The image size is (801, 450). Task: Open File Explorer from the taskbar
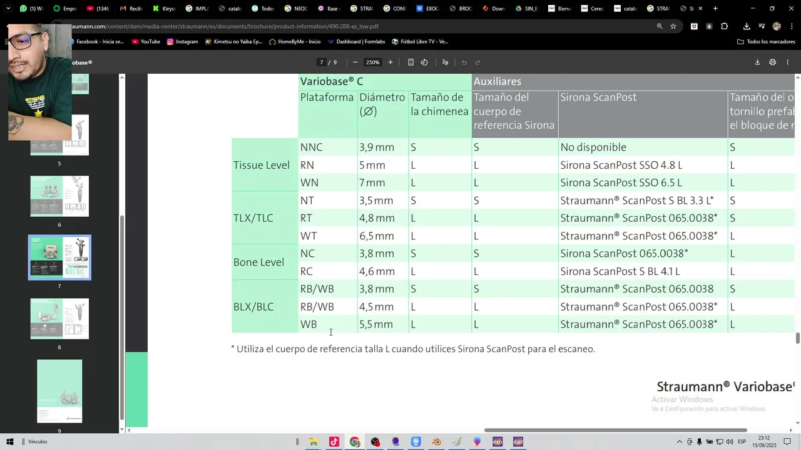click(x=314, y=442)
